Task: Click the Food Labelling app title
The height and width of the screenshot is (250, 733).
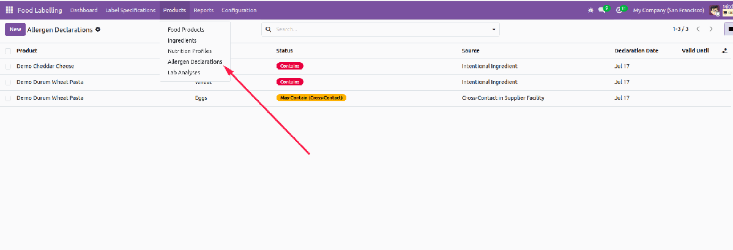Action: [40, 10]
